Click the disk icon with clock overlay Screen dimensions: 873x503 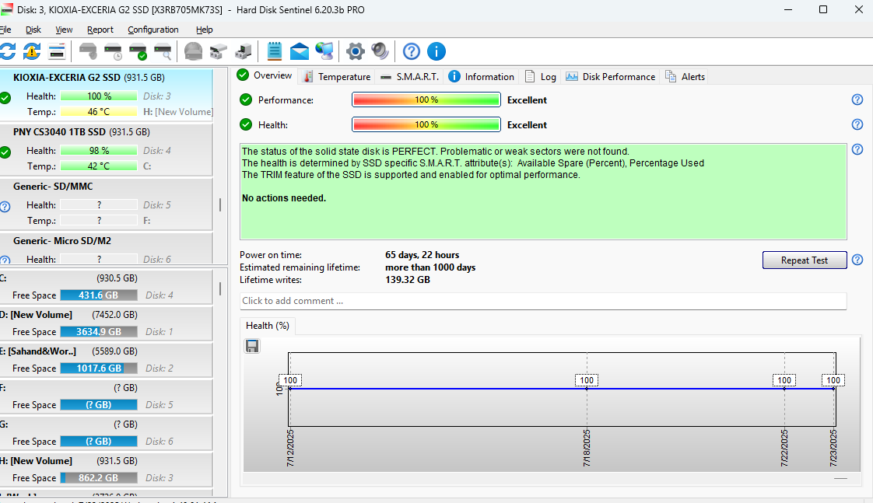coord(113,52)
